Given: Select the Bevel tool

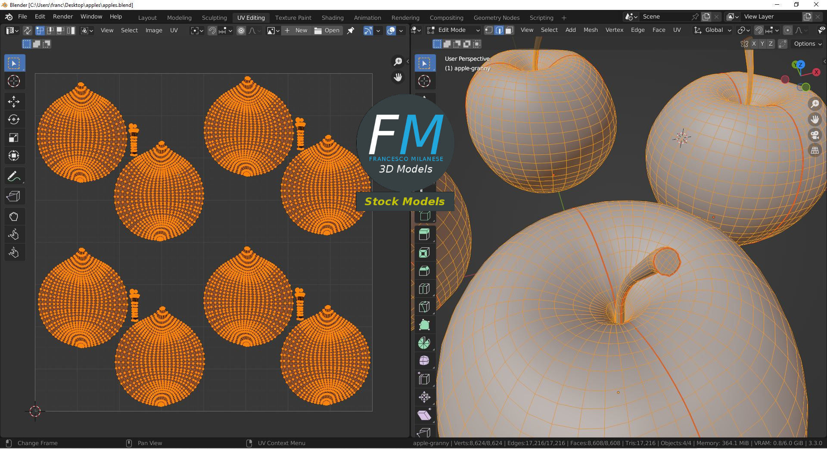Looking at the screenshot, I should click(425, 271).
